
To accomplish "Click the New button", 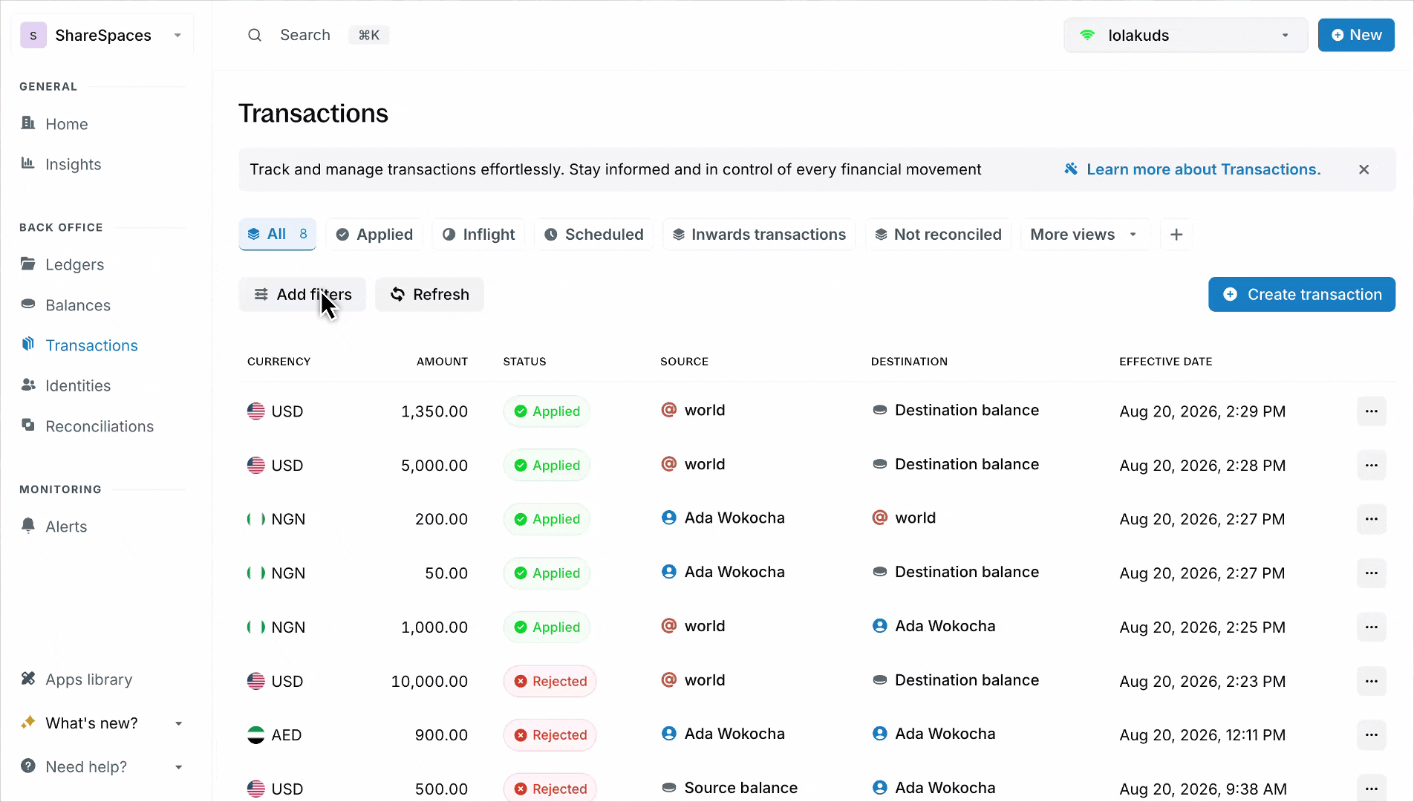I will pos(1356,35).
